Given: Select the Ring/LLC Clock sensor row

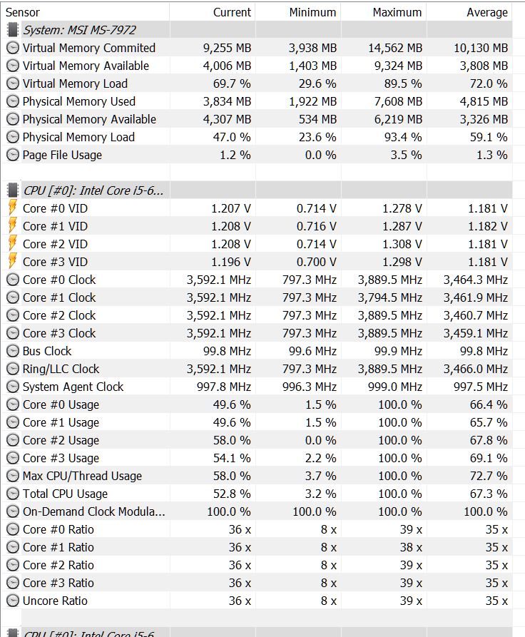Looking at the screenshot, I should coord(257,369).
